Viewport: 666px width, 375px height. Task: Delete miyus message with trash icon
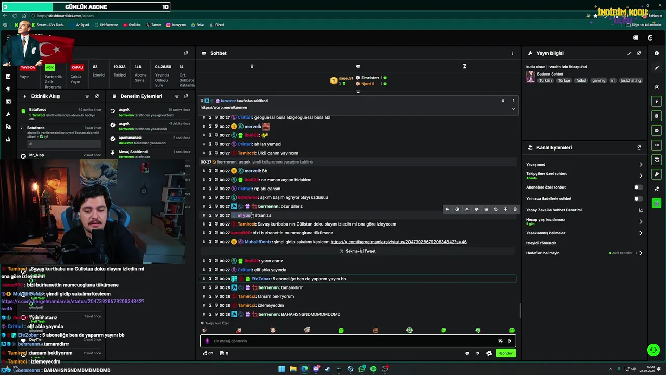coord(515,209)
